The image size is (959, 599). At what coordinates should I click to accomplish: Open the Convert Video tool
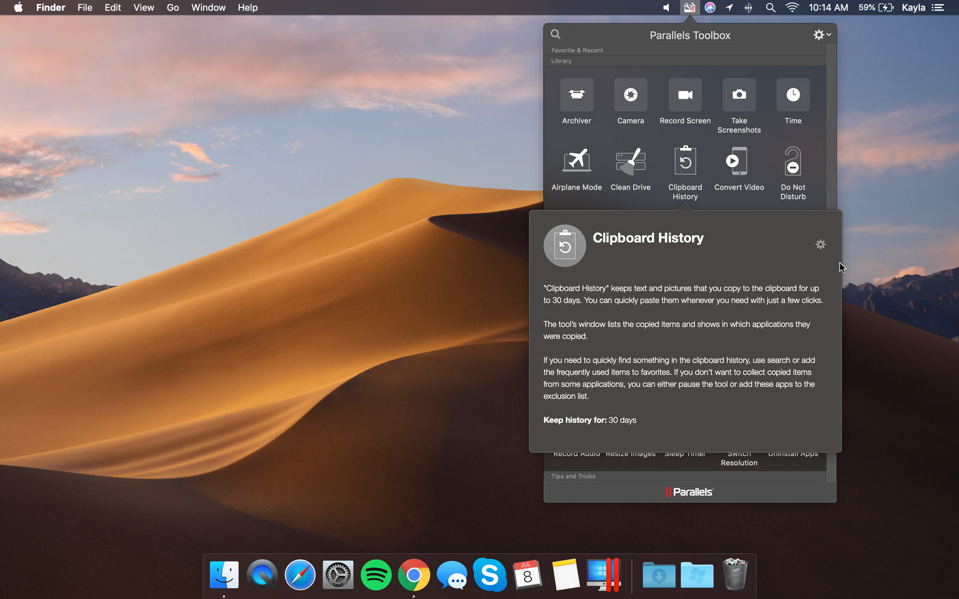[739, 161]
